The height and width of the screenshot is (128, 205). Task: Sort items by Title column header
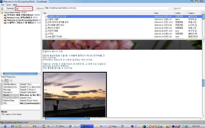[98, 13]
